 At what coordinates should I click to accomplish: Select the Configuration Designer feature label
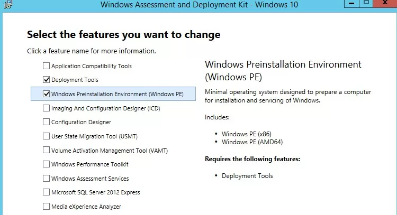tap(81, 123)
